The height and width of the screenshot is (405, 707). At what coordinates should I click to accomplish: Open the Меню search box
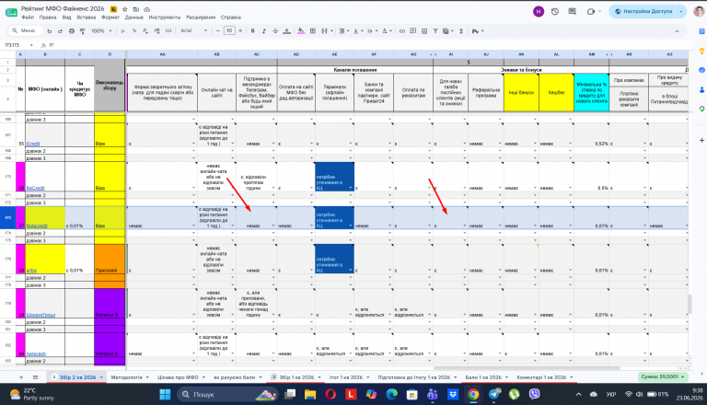(25, 30)
